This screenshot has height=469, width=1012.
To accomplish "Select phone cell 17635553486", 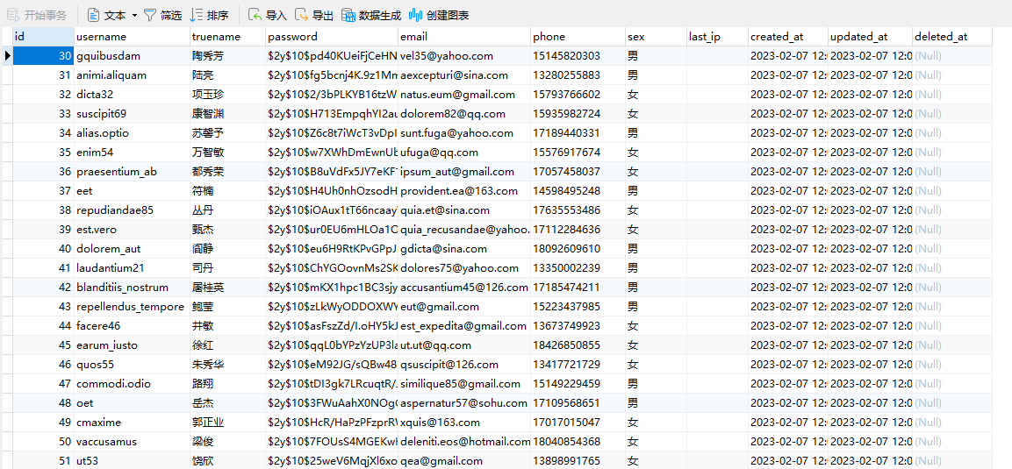I will [578, 210].
